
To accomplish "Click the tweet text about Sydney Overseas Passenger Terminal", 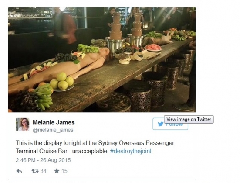I will [95, 147].
